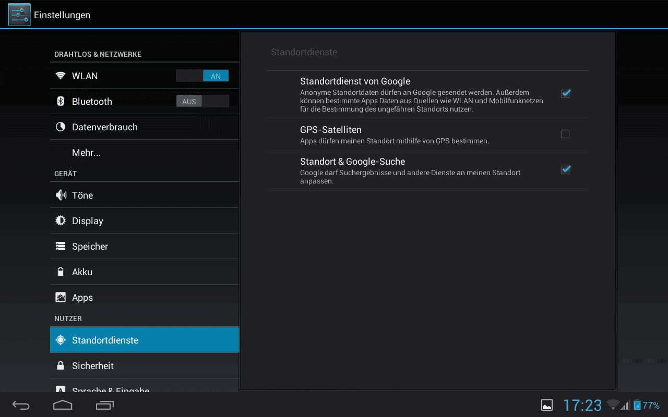Tap the mobile signal status icon
Image resolution: width=668 pixels, height=417 pixels.
pyautogui.click(x=625, y=405)
